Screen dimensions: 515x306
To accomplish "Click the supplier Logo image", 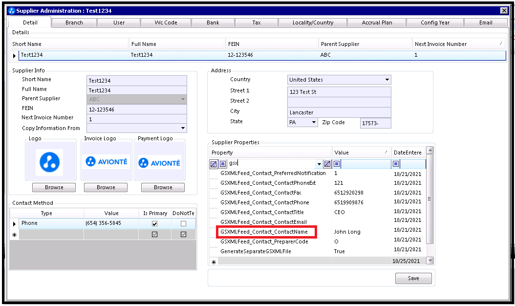I will click(50, 162).
